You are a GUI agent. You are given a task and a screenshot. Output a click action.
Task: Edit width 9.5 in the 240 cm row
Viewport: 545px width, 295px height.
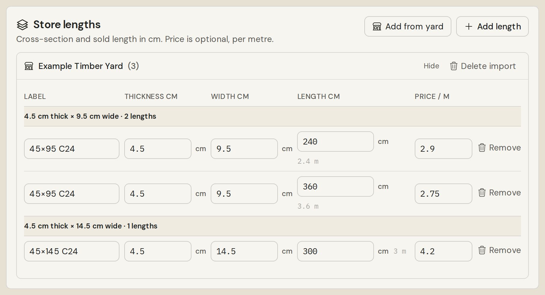[x=244, y=149]
